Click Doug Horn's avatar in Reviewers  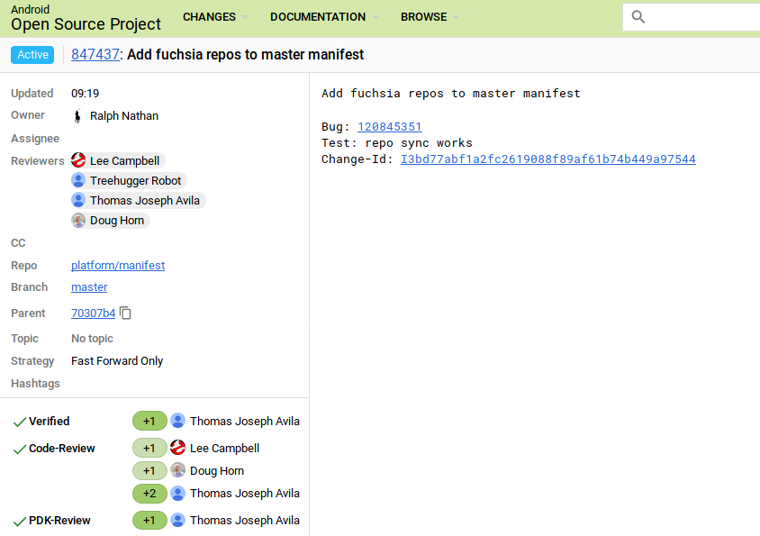click(x=78, y=220)
